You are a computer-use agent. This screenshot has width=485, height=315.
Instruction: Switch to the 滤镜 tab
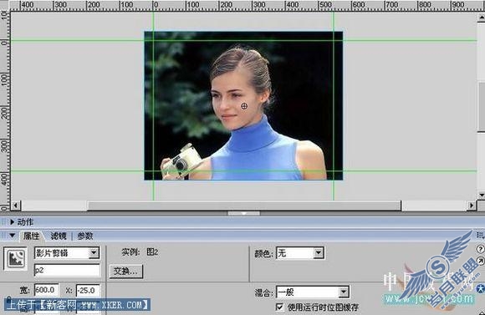59,236
